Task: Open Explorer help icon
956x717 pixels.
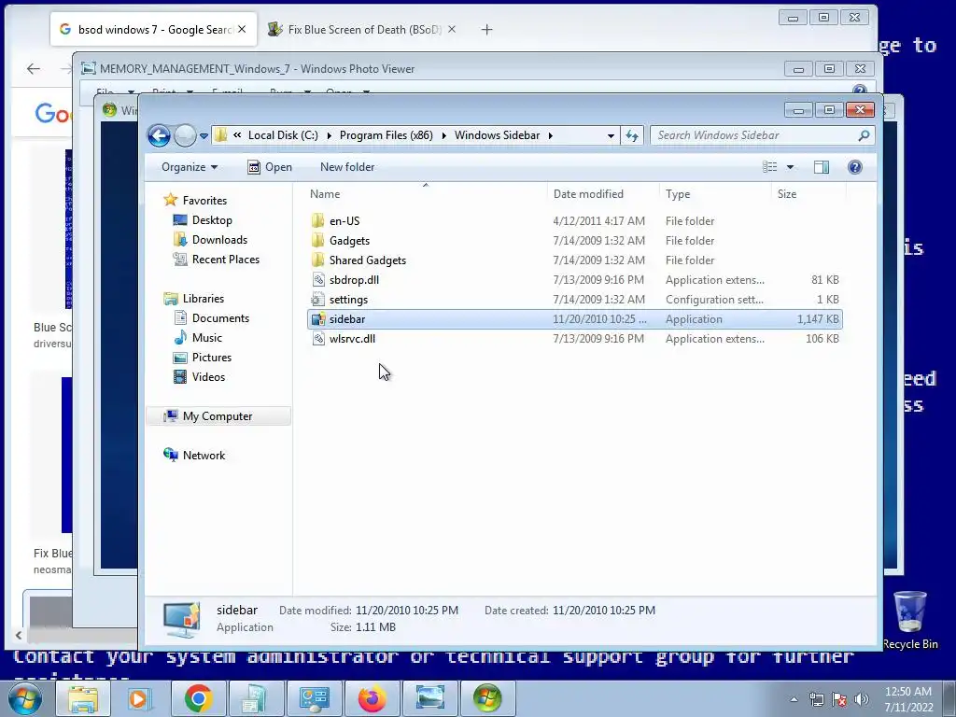Action: (x=855, y=167)
